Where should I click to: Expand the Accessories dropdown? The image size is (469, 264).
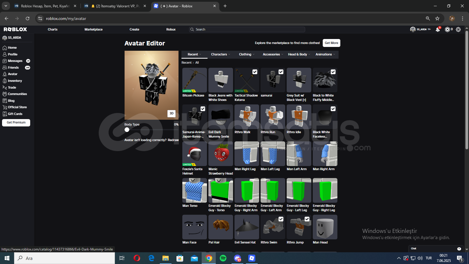point(273,55)
